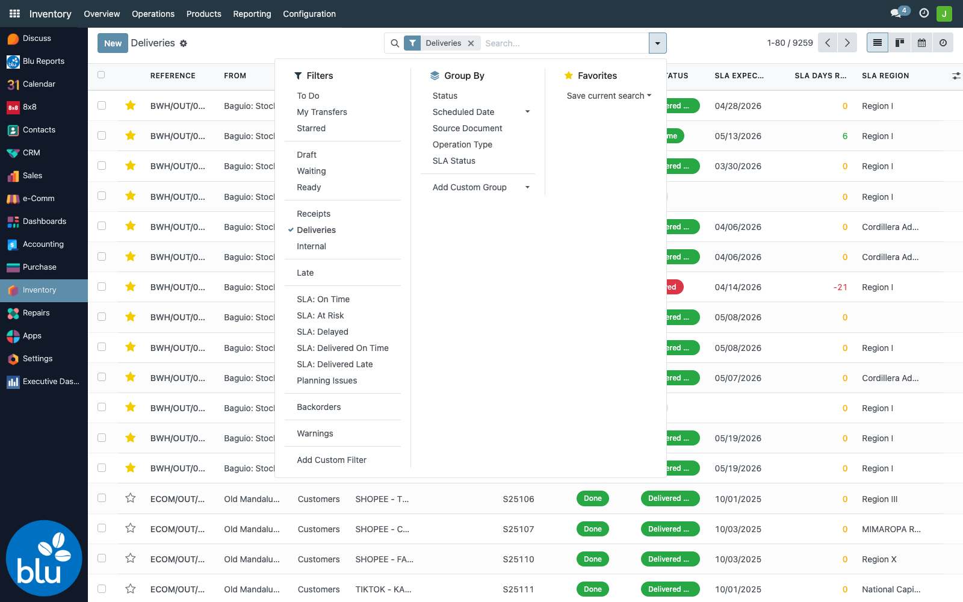This screenshot has height=602, width=963.
Task: Select checkbox for S25106 row
Action: [102, 498]
